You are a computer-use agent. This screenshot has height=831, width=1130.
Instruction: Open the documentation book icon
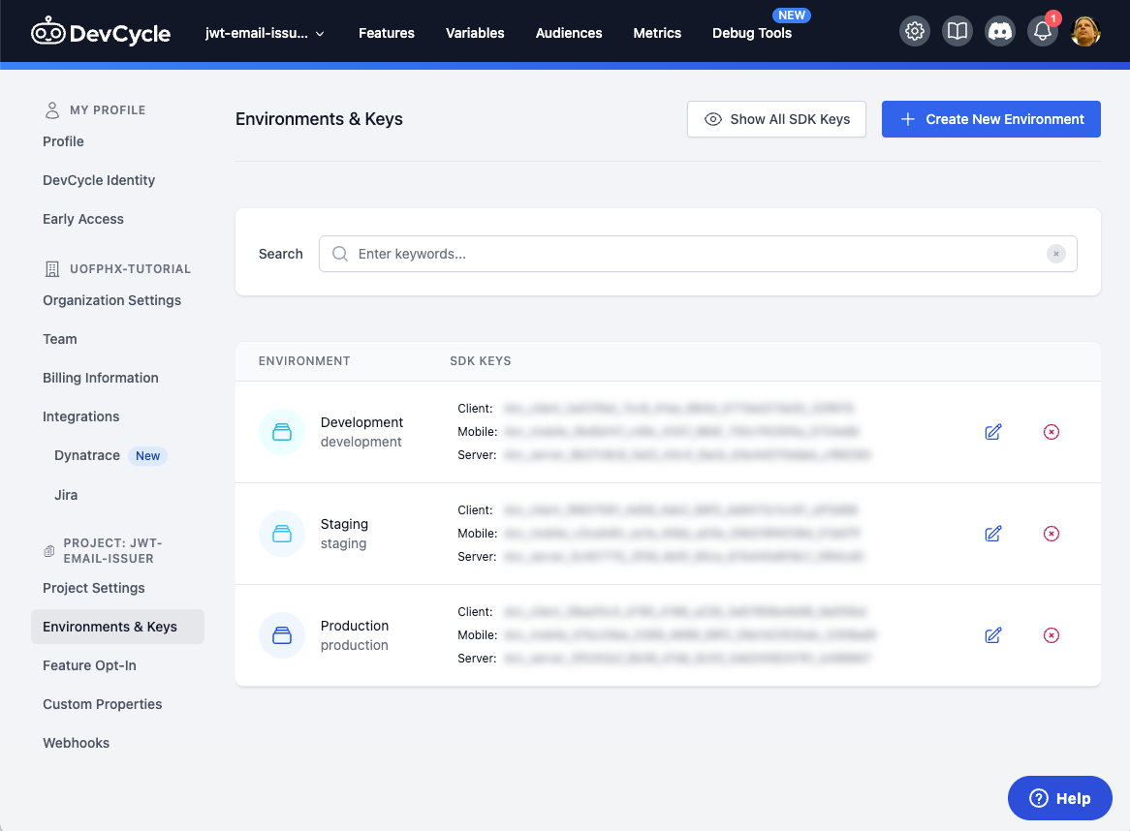coord(957,32)
